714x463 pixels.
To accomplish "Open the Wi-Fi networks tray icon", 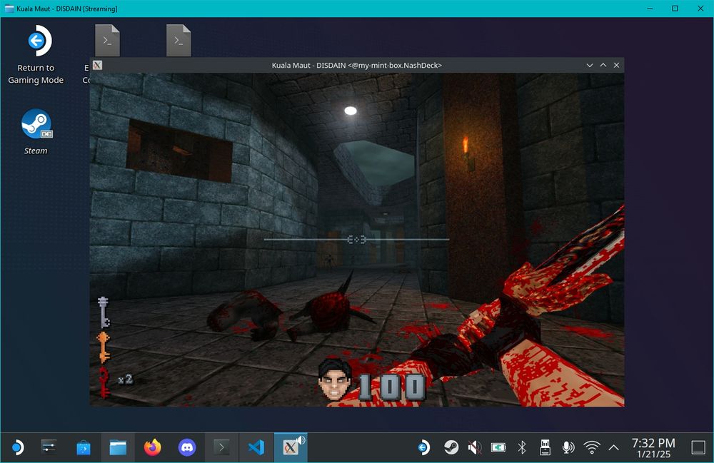I will [x=591, y=447].
